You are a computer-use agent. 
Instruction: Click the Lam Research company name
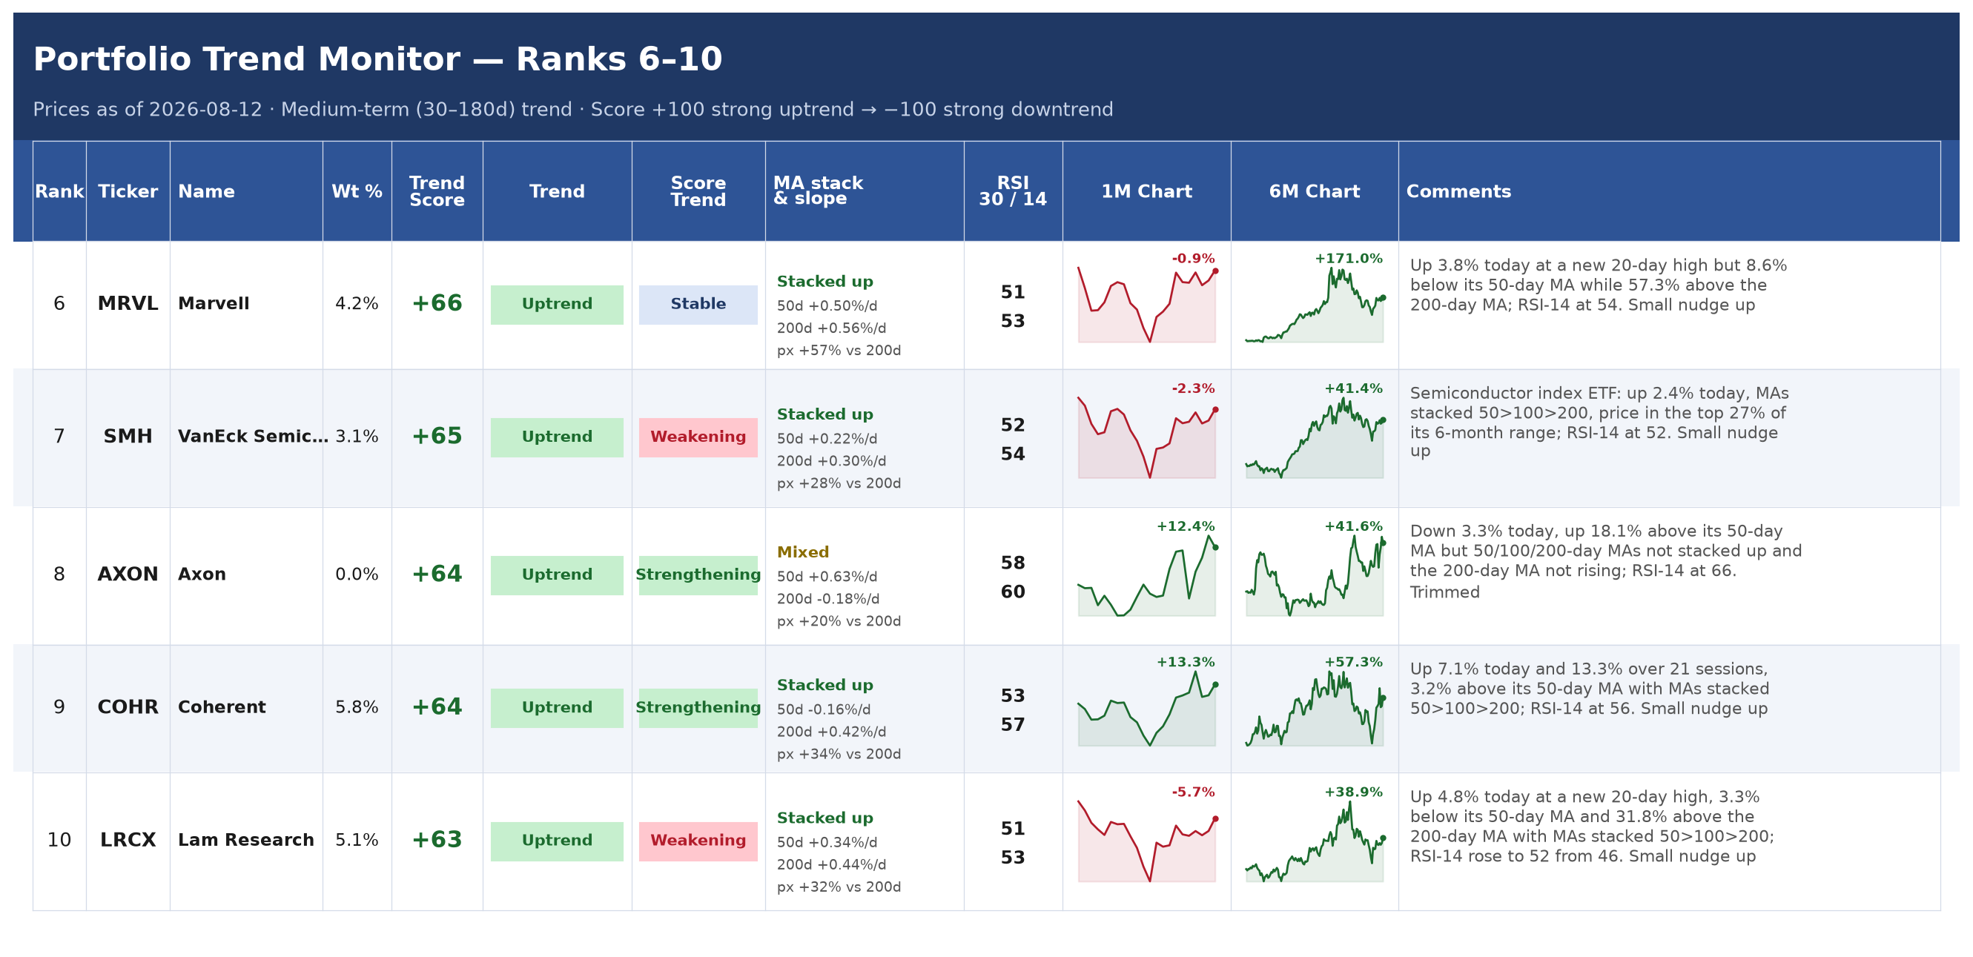246,840
